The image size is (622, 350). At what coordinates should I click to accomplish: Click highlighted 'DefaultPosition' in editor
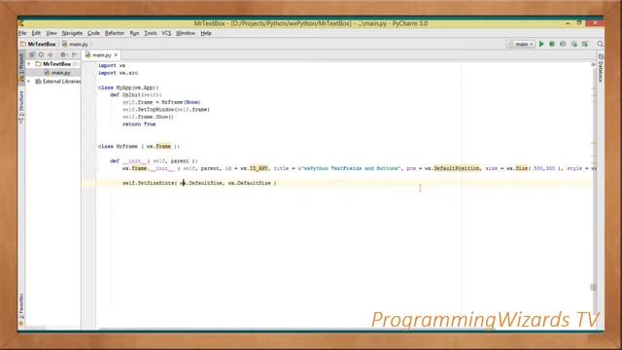click(457, 168)
